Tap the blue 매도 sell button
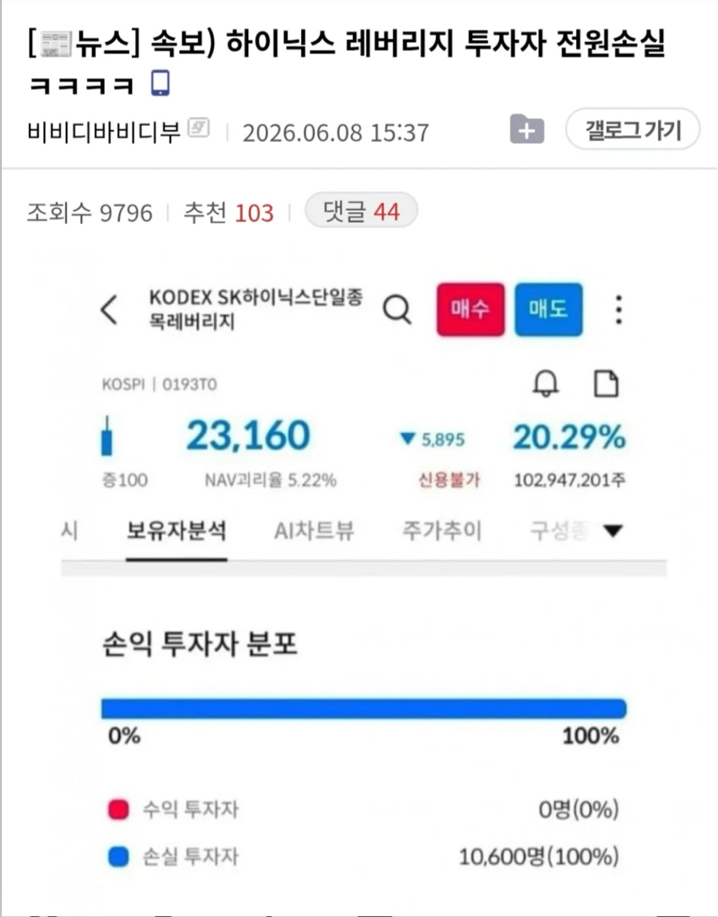Screen dimensions: 718x917 [548, 309]
